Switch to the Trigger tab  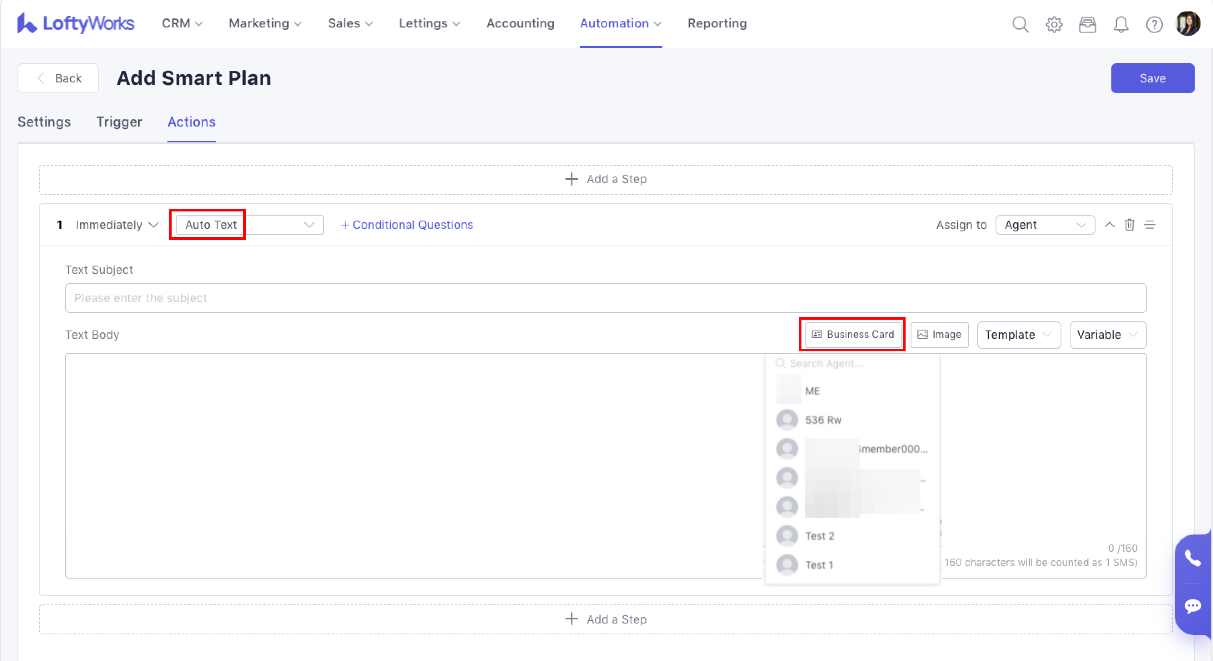pyautogui.click(x=119, y=122)
